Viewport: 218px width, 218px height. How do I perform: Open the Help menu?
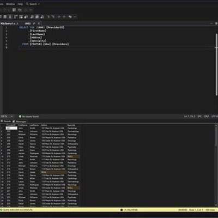[20, 4]
